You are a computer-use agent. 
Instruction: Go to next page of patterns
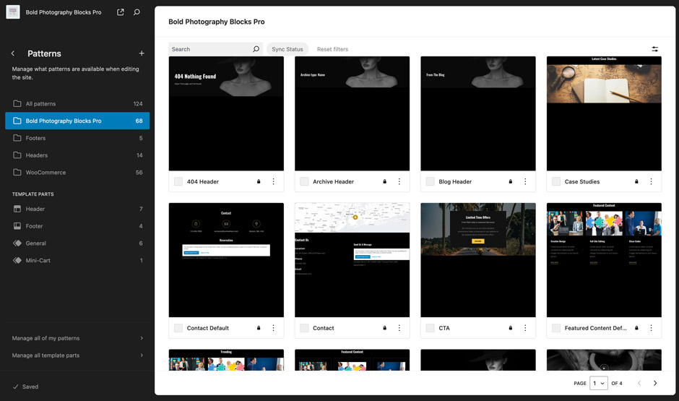tap(655, 383)
